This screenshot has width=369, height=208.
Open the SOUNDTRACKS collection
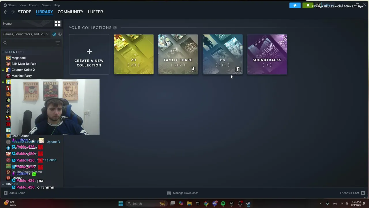(x=267, y=54)
